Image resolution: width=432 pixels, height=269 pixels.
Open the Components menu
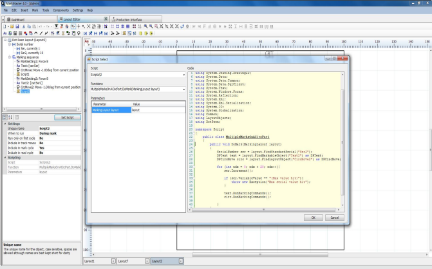(x=61, y=10)
